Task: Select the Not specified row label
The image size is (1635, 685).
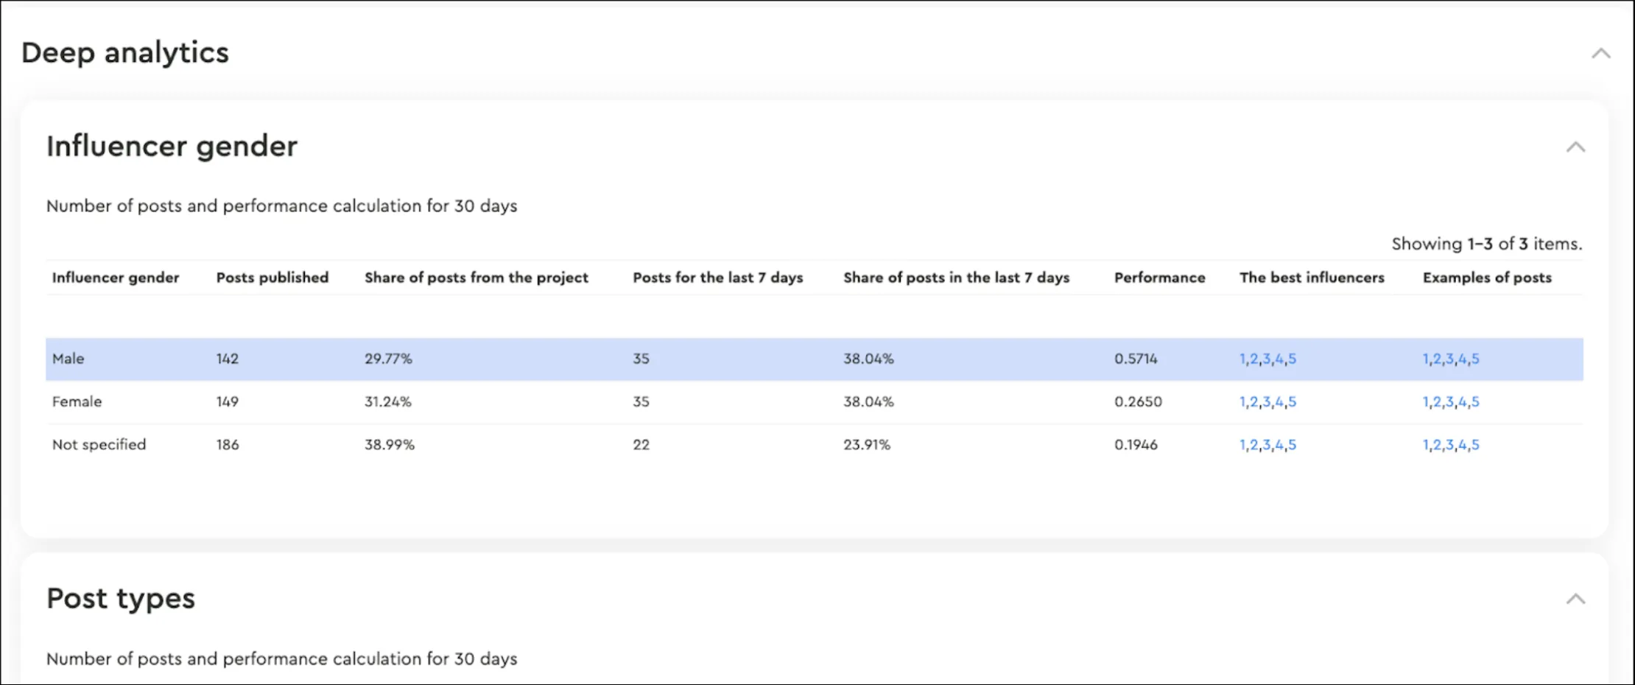Action: (99, 445)
